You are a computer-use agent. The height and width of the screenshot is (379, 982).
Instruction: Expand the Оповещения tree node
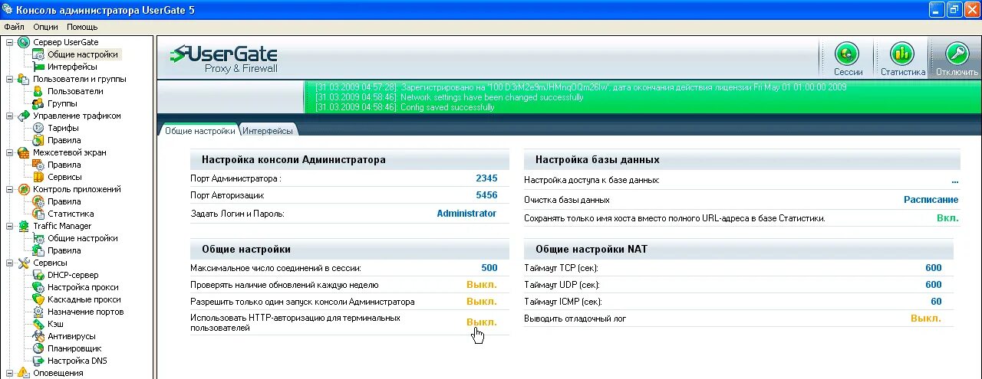coord(10,373)
